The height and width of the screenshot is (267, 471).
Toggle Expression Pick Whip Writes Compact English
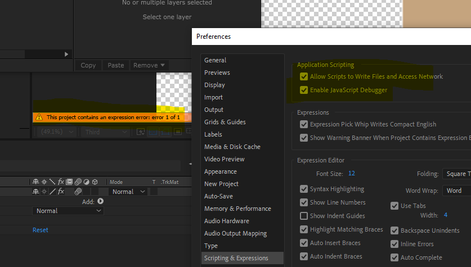(x=304, y=124)
